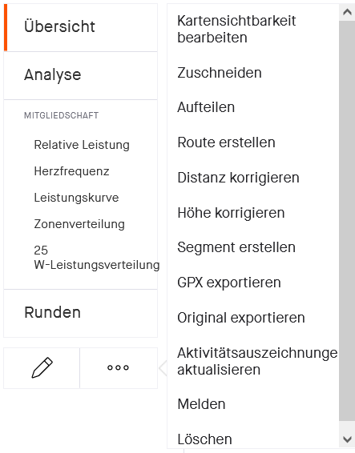Open 25 W-Leistungsverteilung

point(97,258)
